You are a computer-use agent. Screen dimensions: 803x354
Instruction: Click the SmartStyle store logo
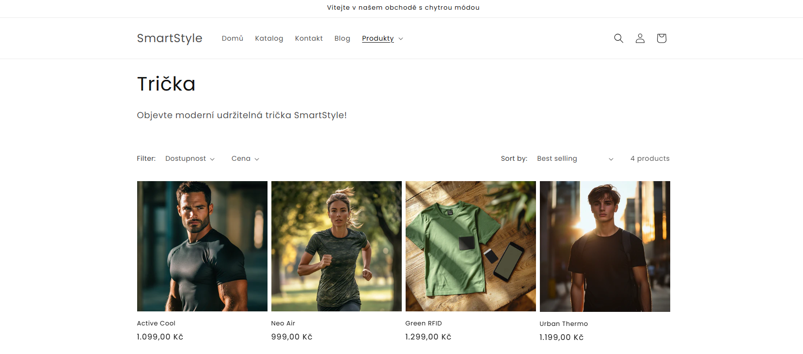(x=170, y=38)
